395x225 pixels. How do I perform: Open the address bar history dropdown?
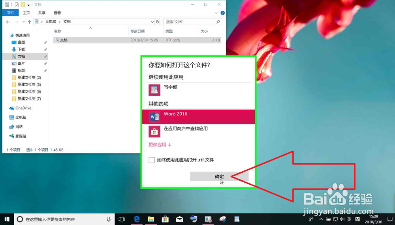click(x=152, y=22)
